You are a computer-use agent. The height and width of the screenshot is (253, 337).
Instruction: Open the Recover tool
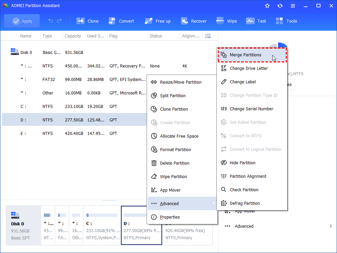click(x=194, y=21)
